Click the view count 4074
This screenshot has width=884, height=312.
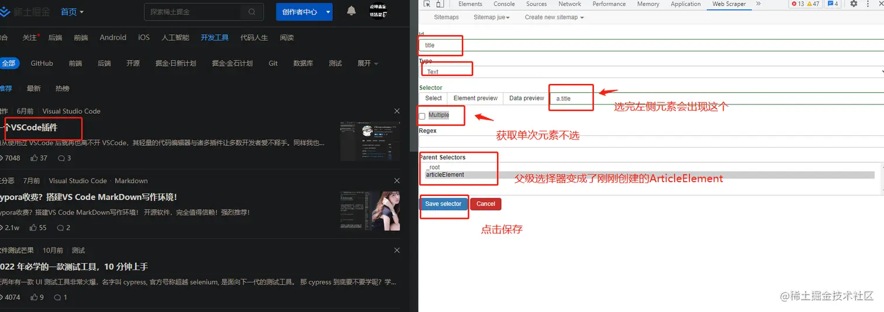pos(9,297)
